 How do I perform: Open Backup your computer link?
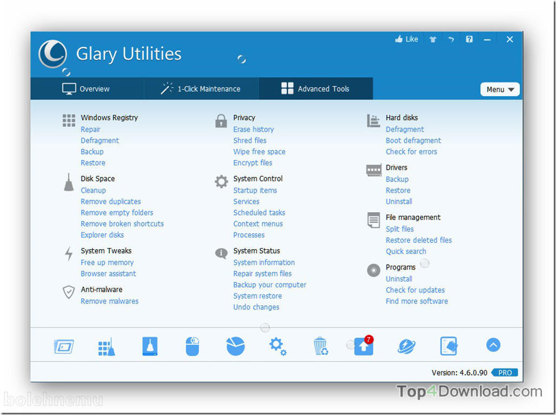click(x=269, y=285)
